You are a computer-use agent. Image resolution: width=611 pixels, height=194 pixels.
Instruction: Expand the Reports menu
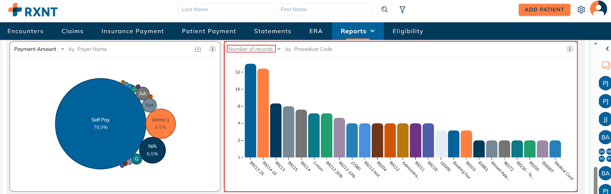tap(357, 31)
